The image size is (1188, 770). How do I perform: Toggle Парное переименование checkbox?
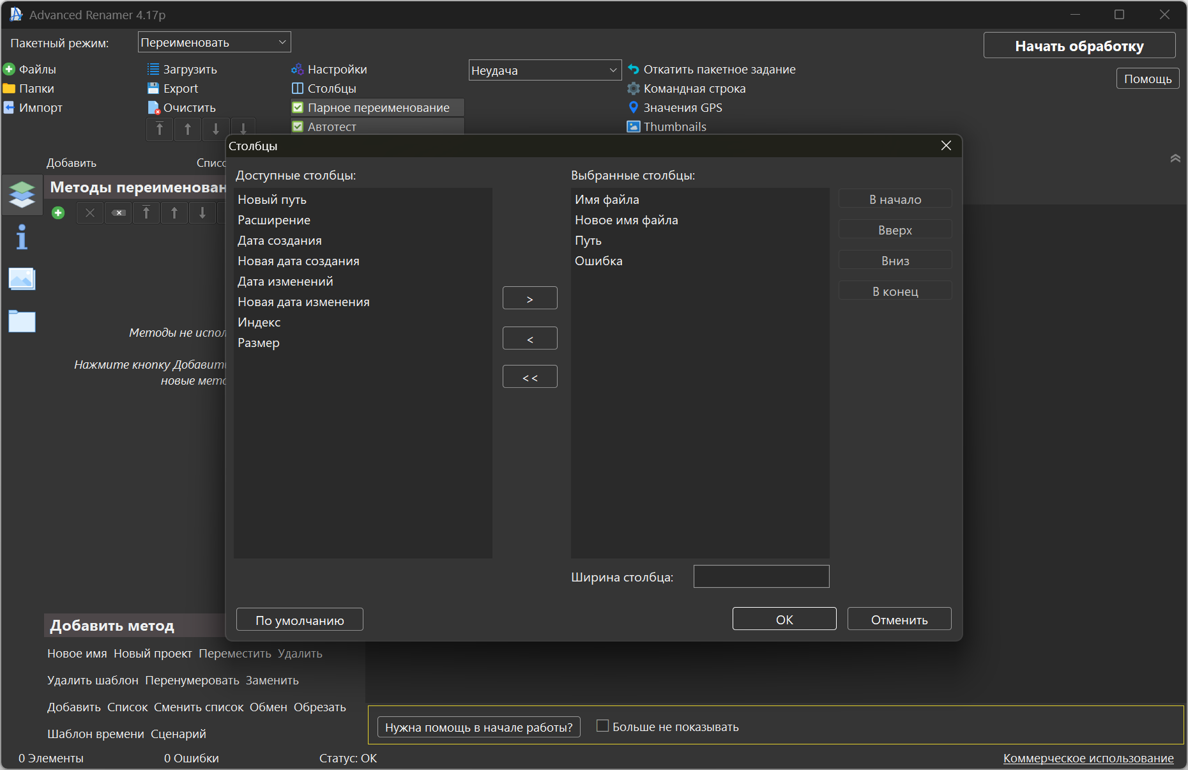(x=298, y=107)
